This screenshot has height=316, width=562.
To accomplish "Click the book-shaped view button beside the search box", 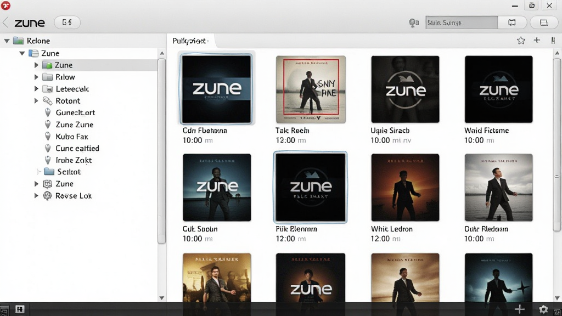I will tap(512, 22).
